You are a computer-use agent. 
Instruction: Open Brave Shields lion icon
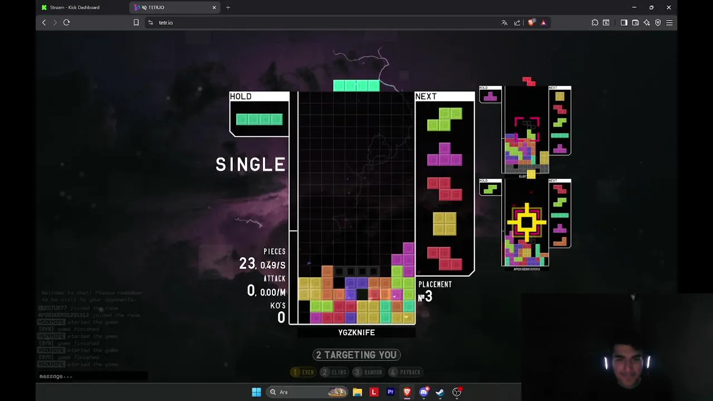pyautogui.click(x=531, y=22)
